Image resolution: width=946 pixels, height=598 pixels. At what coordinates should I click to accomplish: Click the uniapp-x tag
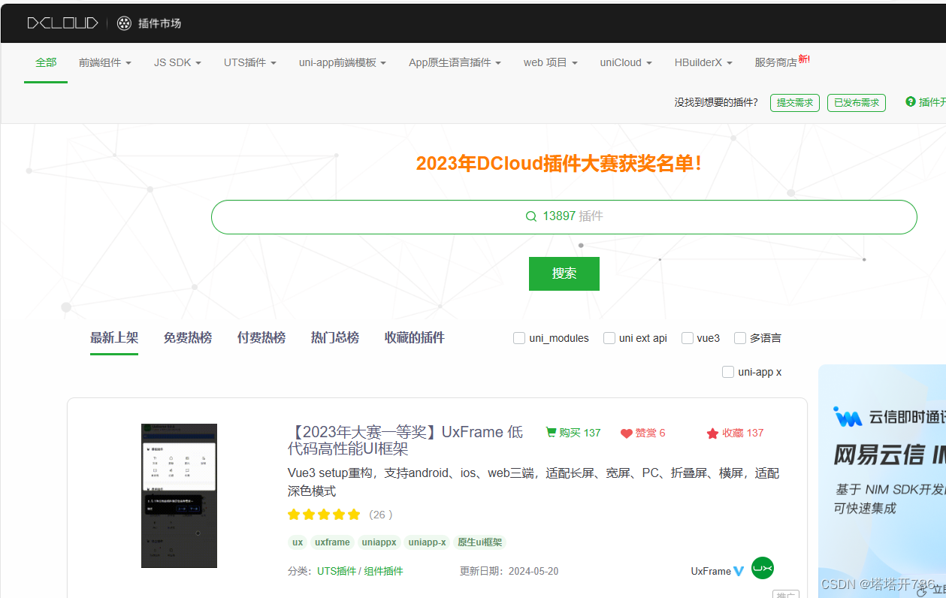[x=427, y=542]
